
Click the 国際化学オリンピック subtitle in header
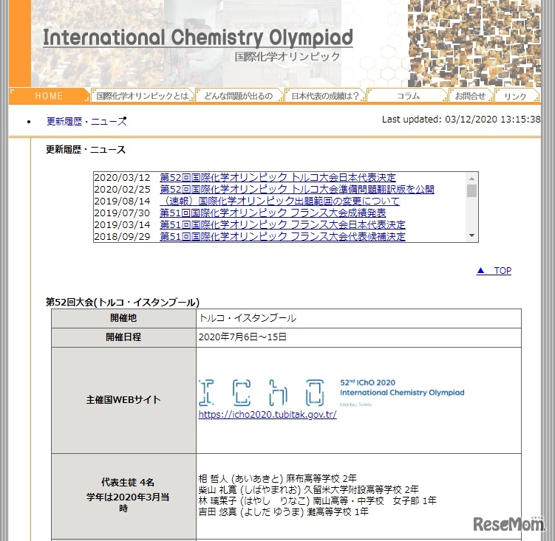[x=287, y=57]
